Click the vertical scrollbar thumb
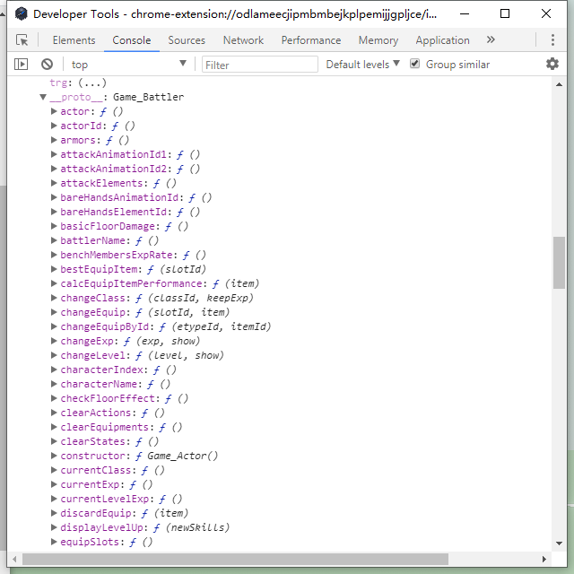This screenshot has width=574, height=574. pyautogui.click(x=559, y=263)
